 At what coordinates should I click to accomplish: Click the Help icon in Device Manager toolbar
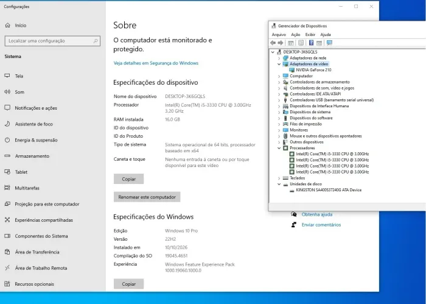pyautogui.click(x=312, y=43)
